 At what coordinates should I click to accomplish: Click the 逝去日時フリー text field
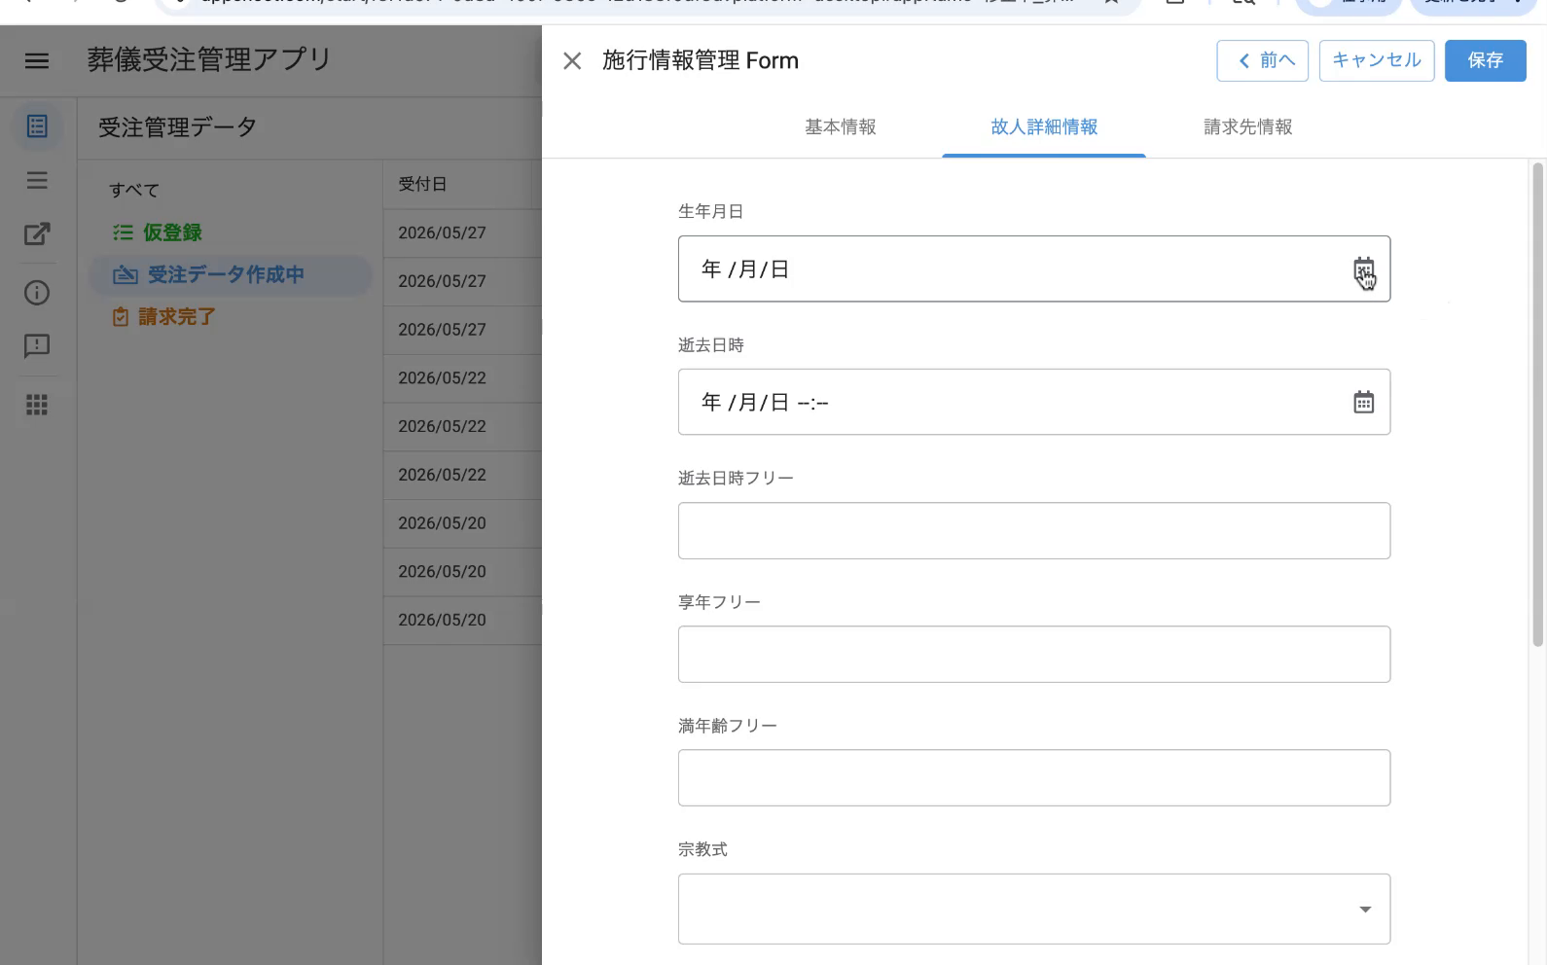coord(1033,530)
